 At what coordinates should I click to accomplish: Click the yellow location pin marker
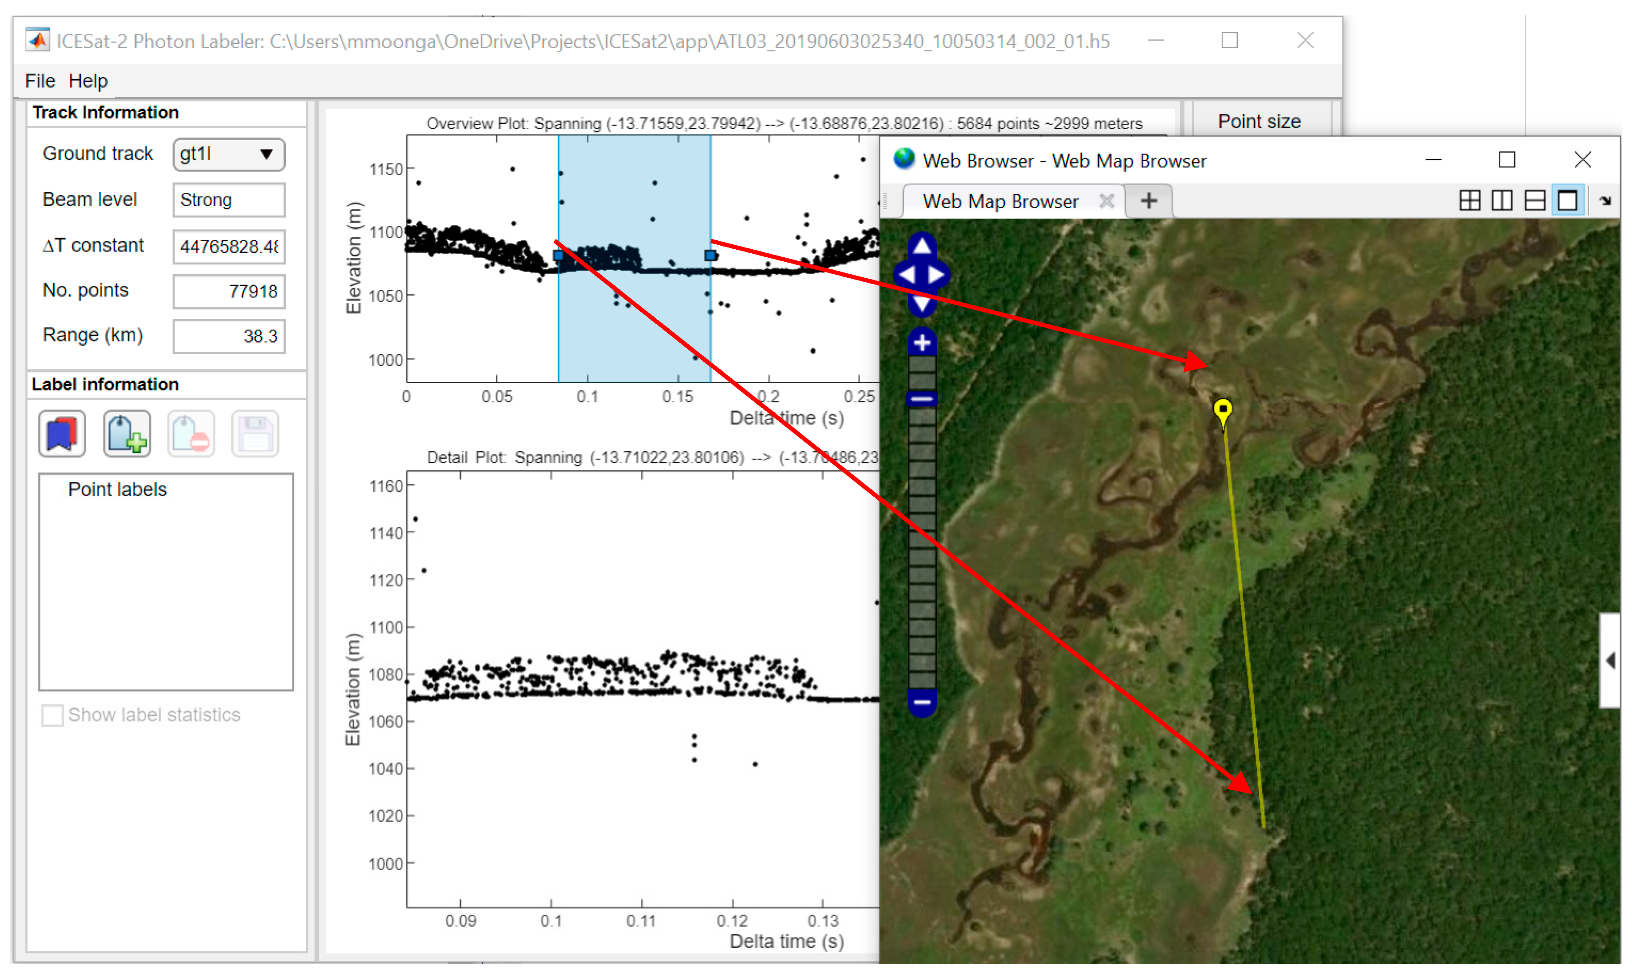[x=1223, y=410]
